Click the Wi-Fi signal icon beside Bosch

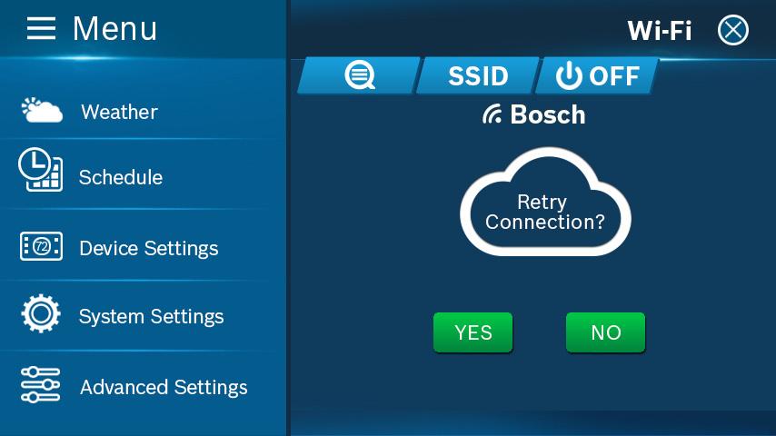tap(492, 114)
